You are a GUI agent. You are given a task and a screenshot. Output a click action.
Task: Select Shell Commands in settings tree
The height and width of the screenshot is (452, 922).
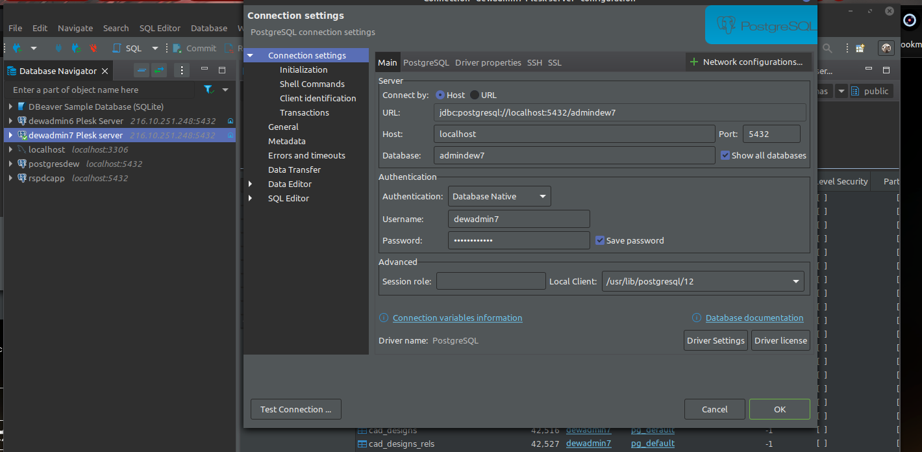coord(312,84)
